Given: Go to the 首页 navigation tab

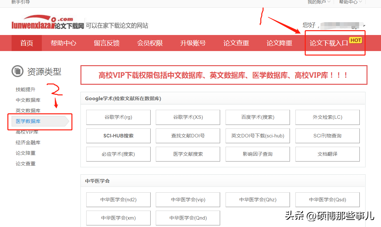Looking at the screenshot, I should [x=27, y=43].
